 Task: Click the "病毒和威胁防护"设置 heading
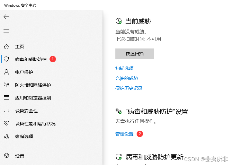click(157, 111)
